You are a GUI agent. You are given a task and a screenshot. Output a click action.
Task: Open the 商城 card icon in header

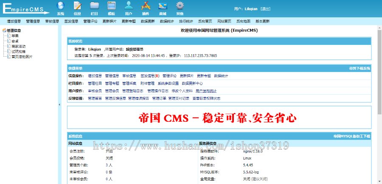coord(163,6)
